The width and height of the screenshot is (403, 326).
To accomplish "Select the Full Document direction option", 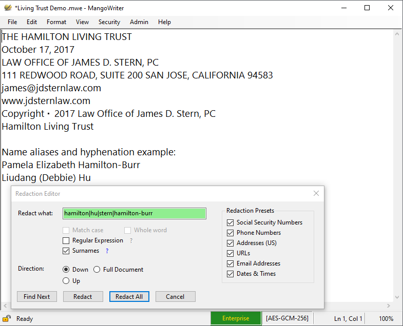I will [97, 270].
